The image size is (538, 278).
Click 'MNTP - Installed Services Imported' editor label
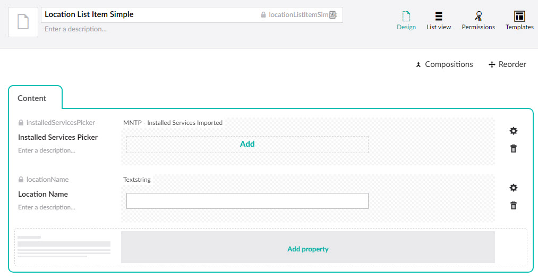173,123
